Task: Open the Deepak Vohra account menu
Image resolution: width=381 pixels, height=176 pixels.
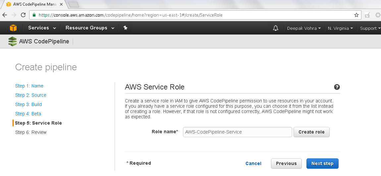Action: pos(304,28)
